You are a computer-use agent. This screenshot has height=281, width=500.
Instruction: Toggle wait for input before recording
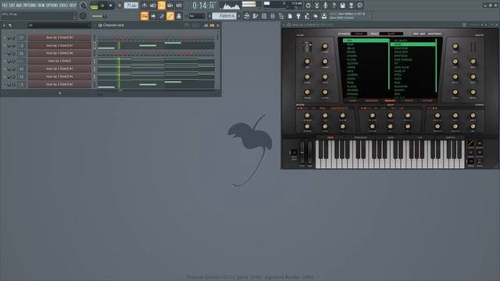153,5
